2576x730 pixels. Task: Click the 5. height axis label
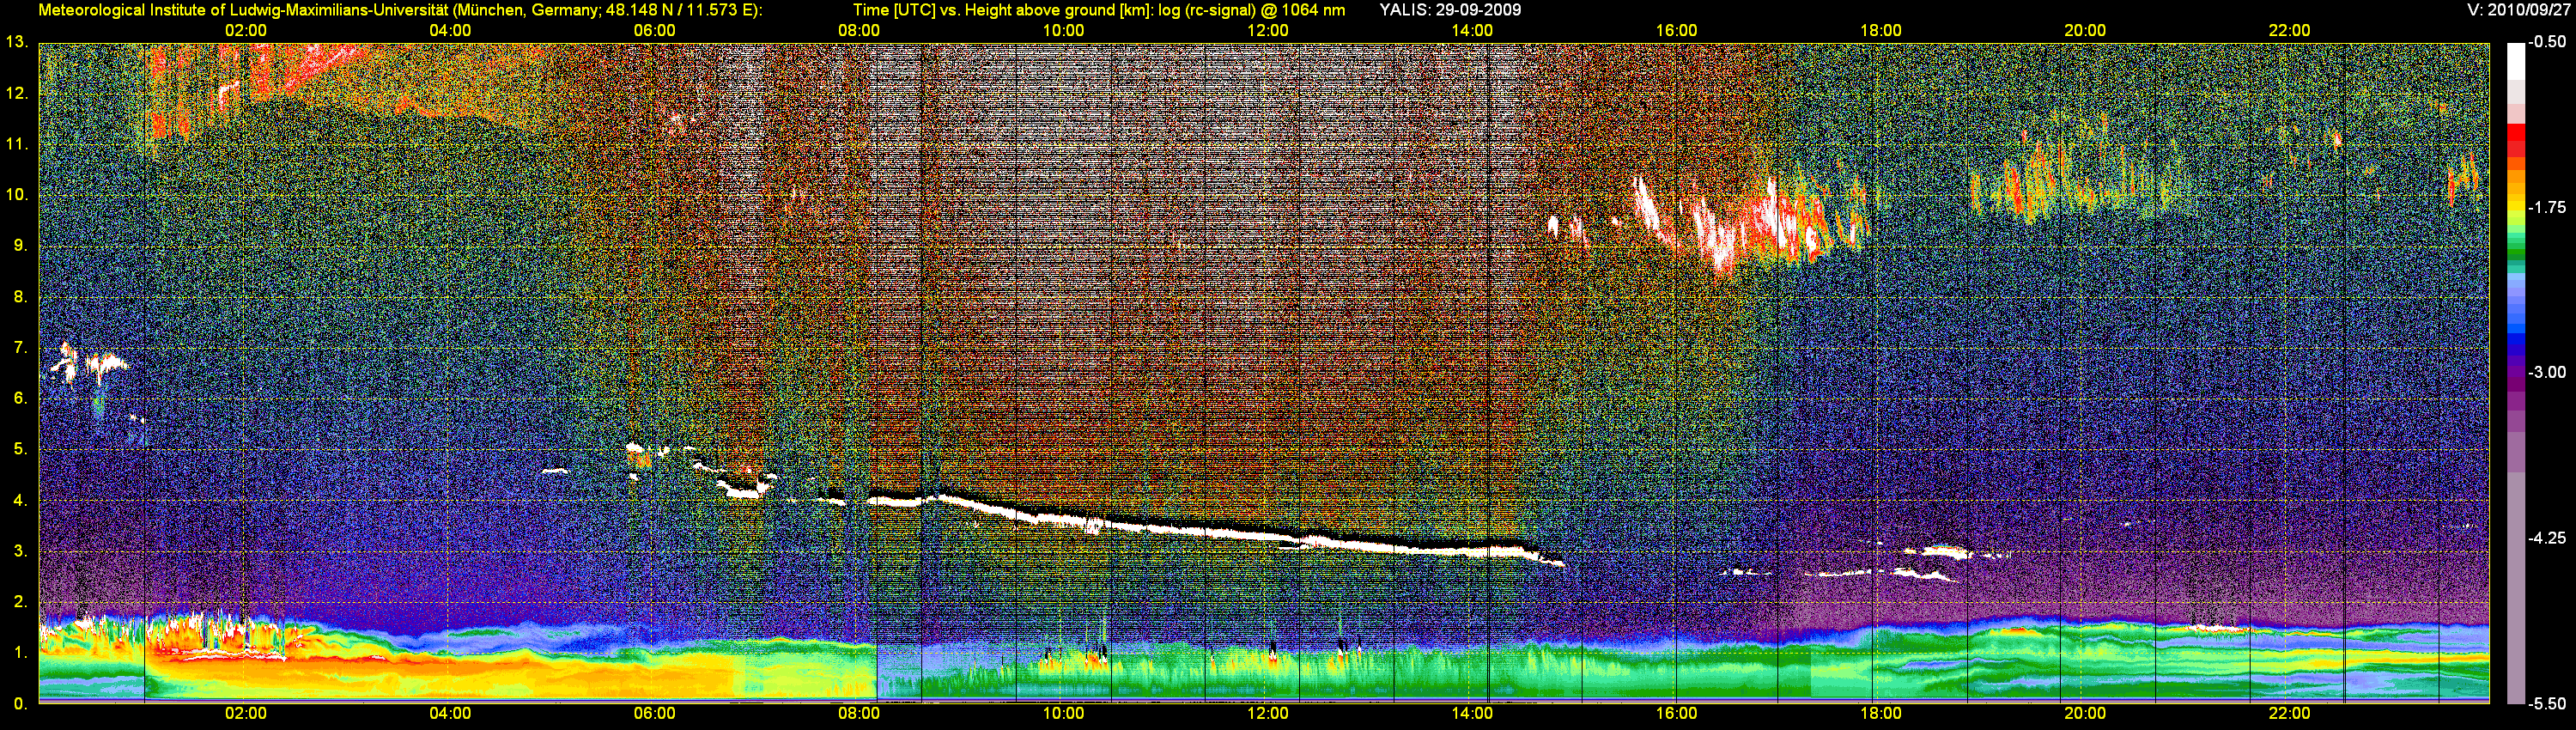pos(20,449)
